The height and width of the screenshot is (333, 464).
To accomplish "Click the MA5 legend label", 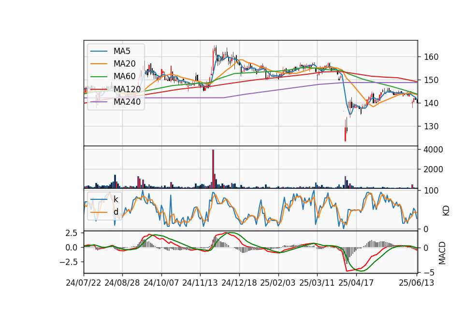I will 122,51.
